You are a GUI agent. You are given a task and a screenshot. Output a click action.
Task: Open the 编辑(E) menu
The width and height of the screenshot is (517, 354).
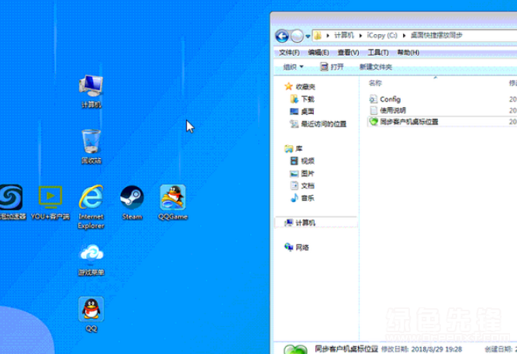[x=318, y=53]
